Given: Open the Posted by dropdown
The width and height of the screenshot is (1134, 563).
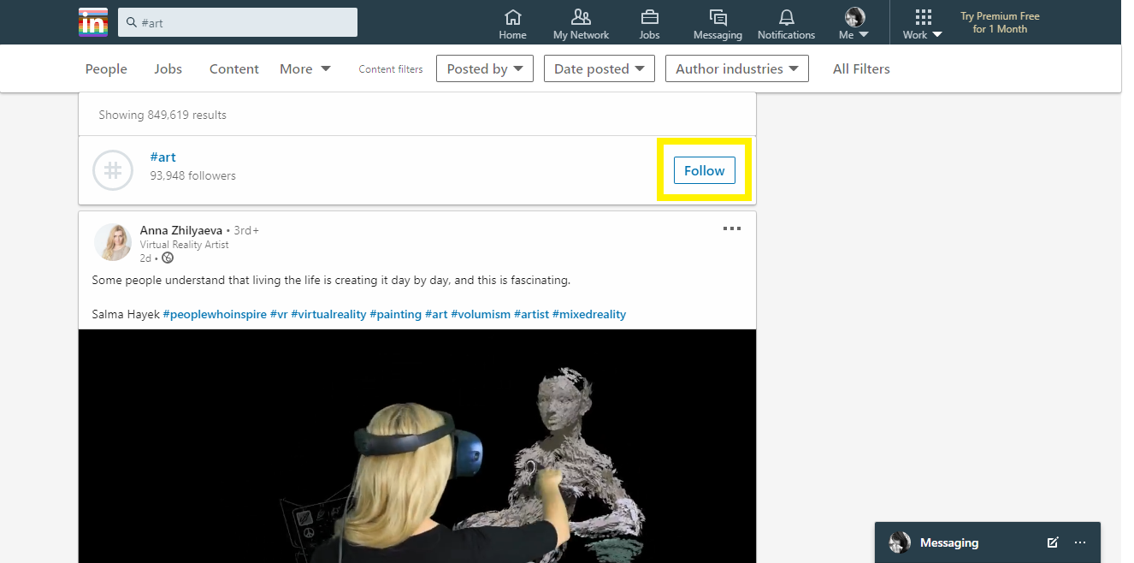Looking at the screenshot, I should click(485, 68).
